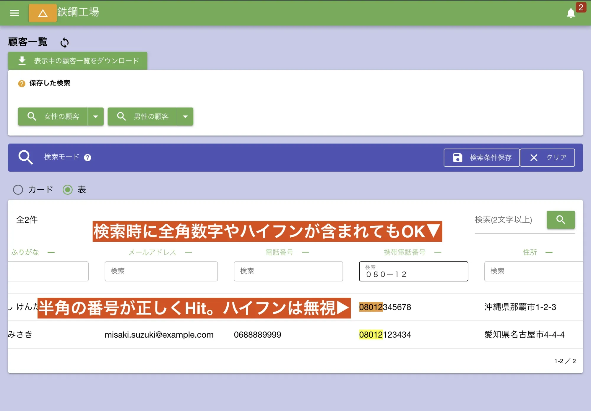Open the help icon next to 保存した検索
591x411 pixels.
[21, 83]
